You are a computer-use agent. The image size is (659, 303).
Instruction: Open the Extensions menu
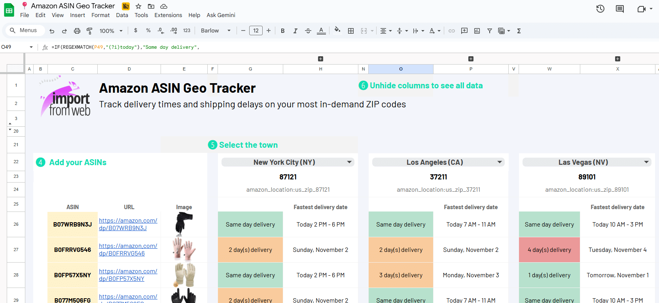click(168, 15)
